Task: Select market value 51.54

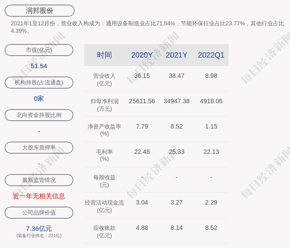Action: point(39,66)
